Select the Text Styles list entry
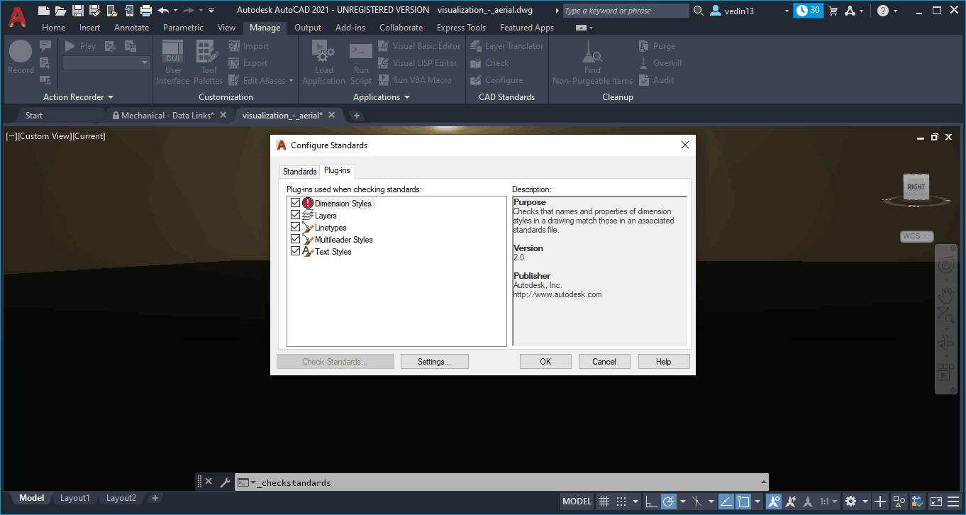 tap(333, 252)
